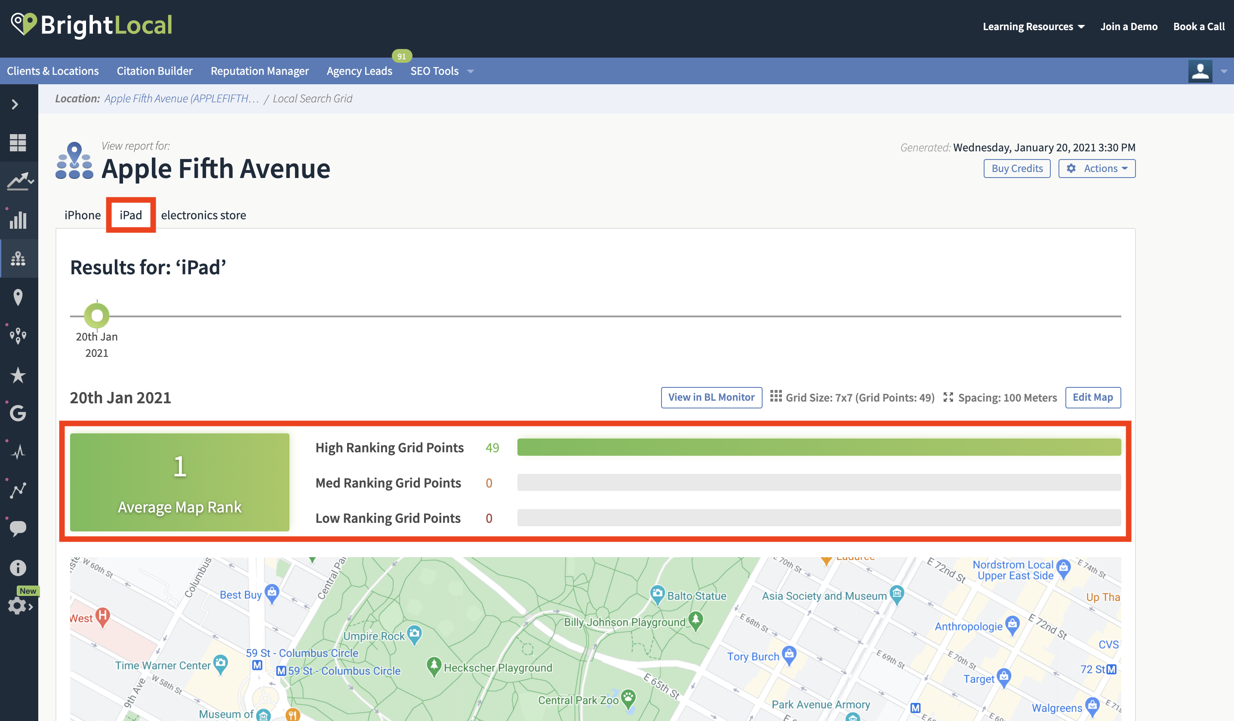Viewport: 1234px width, 721px height.
Task: Click the Tory Burch map marker
Action: coord(789,655)
